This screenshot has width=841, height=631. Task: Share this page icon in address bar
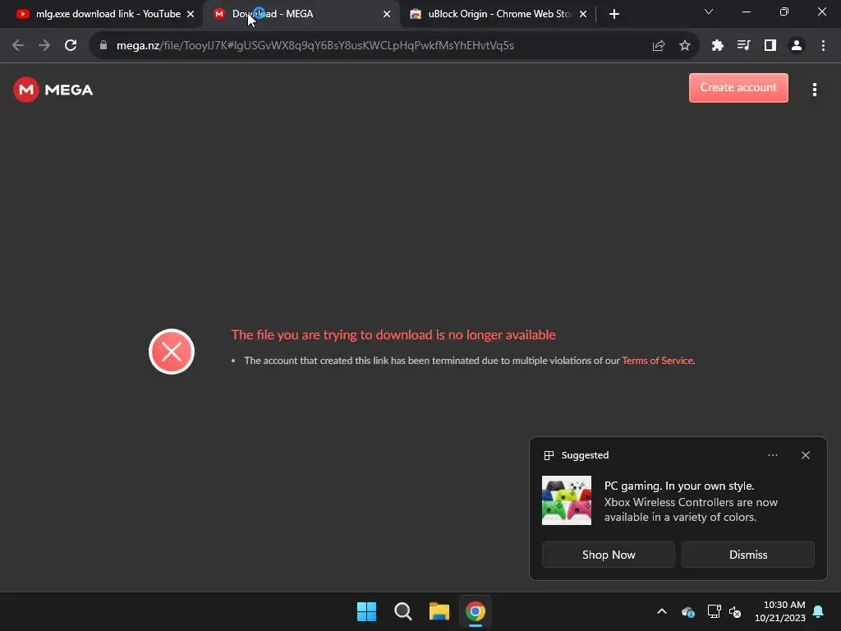pos(659,46)
